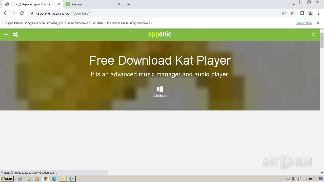324x182 pixels.
Task: Click the Free Download Kat Player heading
Action: pos(160,60)
